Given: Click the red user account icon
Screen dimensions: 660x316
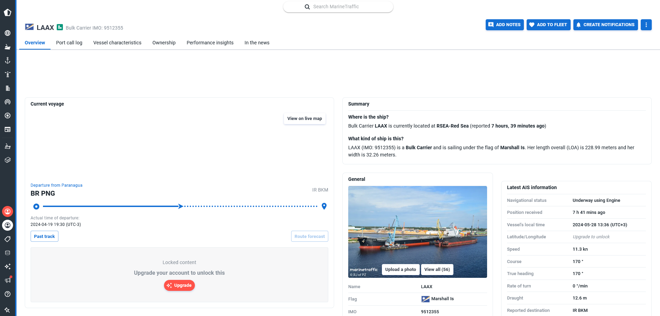Looking at the screenshot, I should [8, 211].
